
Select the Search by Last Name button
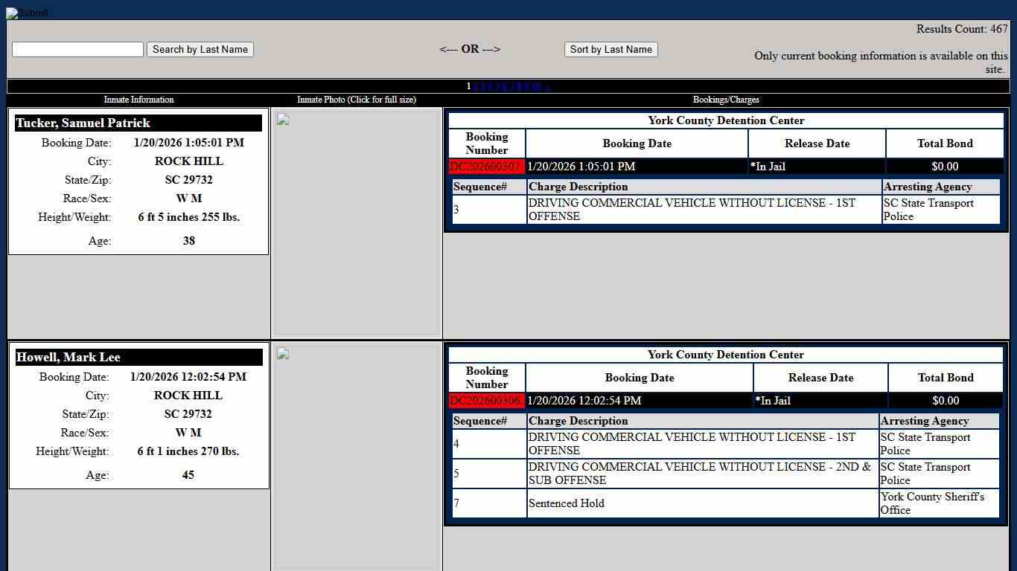(x=200, y=49)
